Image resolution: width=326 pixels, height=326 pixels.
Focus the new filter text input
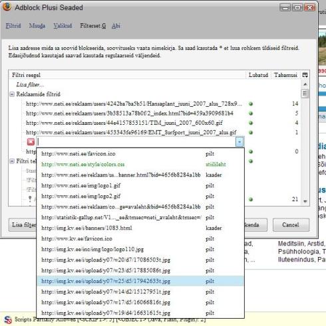(x=136, y=142)
